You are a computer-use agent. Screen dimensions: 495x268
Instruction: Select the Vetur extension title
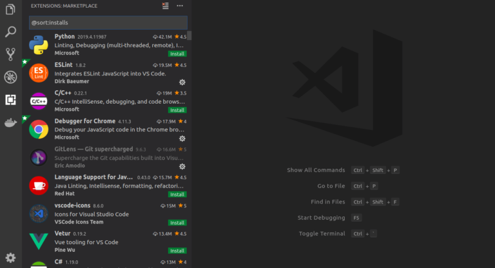[63, 233]
